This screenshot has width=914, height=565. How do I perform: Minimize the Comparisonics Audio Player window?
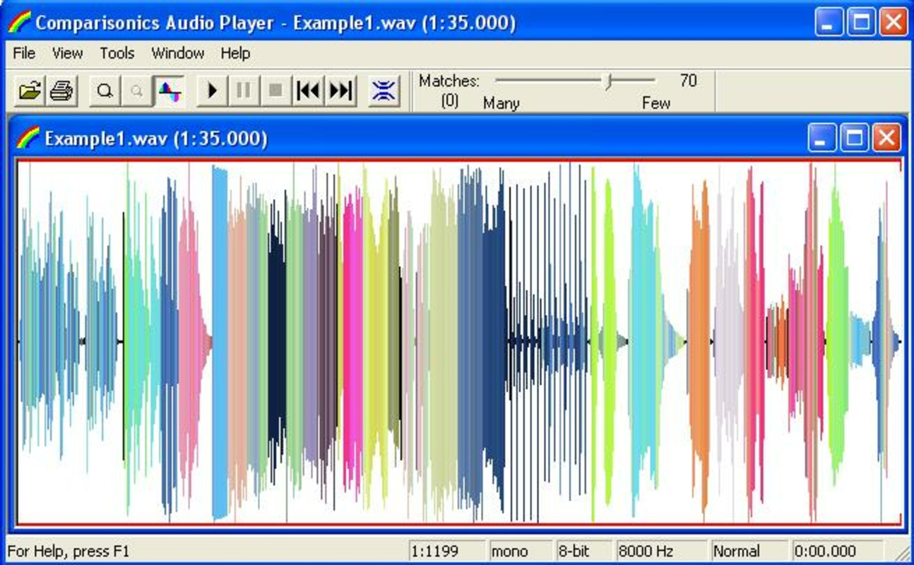[x=829, y=22]
